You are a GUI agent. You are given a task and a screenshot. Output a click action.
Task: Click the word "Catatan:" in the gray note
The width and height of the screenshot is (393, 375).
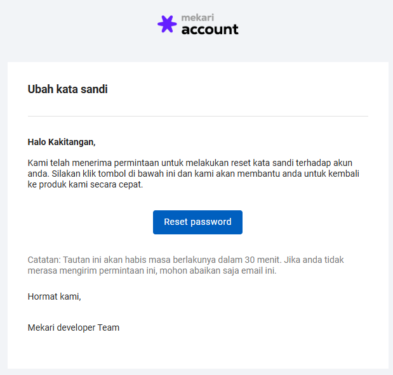(44, 260)
